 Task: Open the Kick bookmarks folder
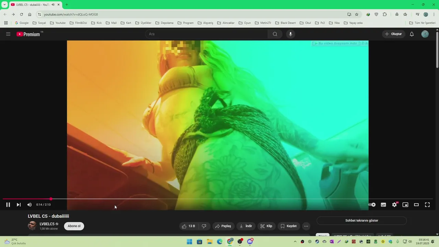point(96,23)
